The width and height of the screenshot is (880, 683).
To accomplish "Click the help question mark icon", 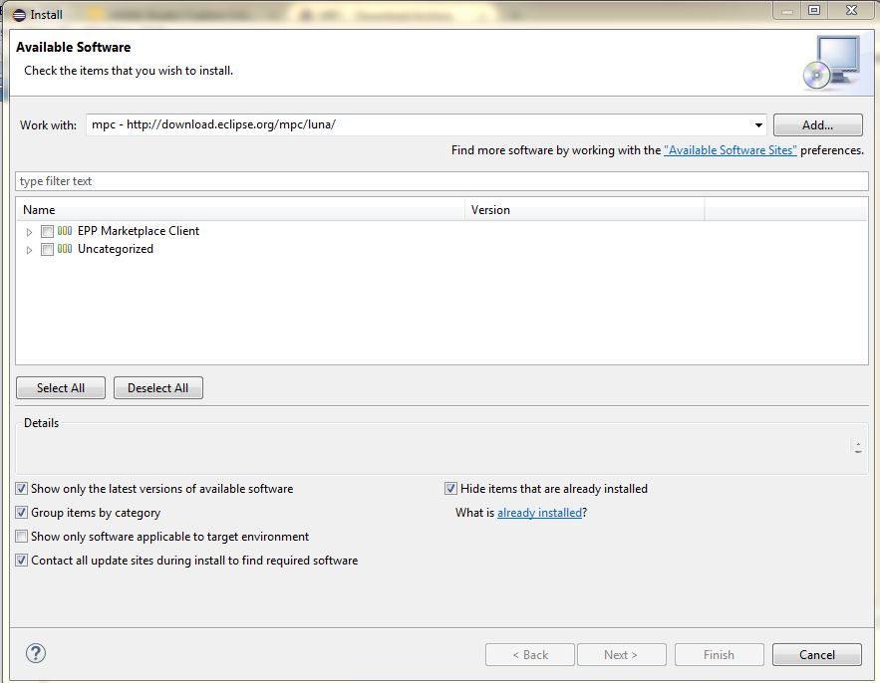I will tap(36, 654).
